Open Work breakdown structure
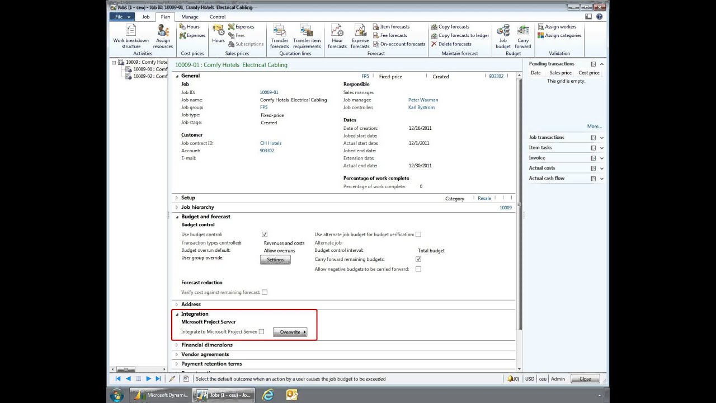716x403 pixels. tap(131, 37)
